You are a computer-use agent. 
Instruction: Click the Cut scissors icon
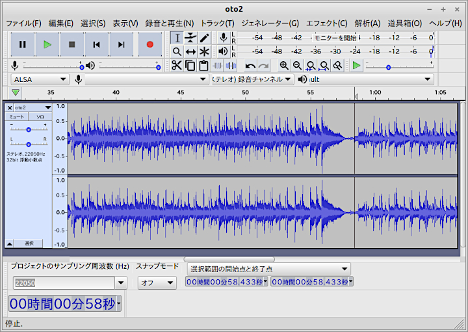[x=176, y=65]
